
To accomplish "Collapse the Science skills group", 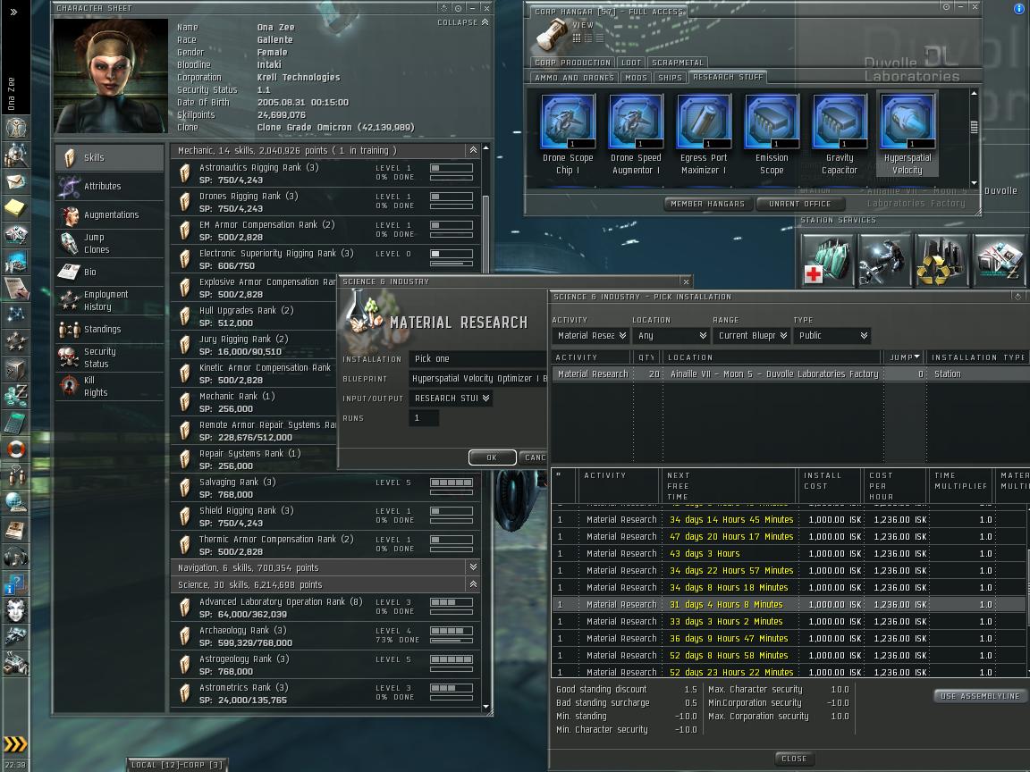I will coord(473,583).
